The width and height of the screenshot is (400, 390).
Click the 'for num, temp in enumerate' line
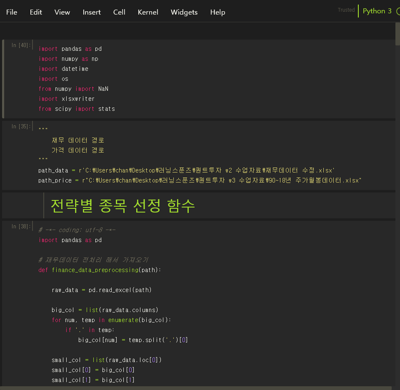pos(112,320)
